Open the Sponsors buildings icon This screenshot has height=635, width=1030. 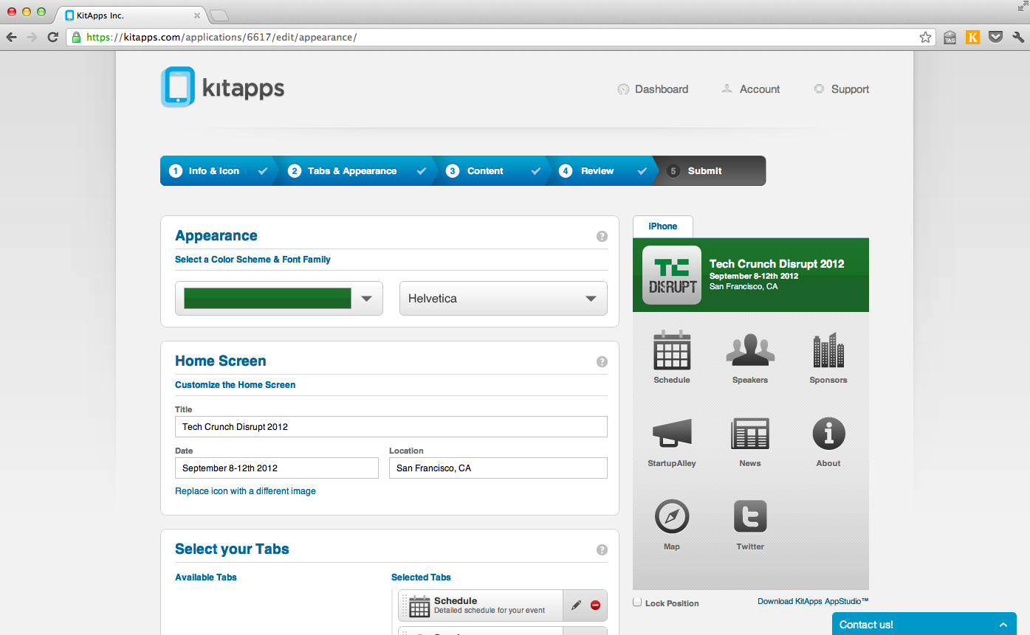click(x=828, y=351)
